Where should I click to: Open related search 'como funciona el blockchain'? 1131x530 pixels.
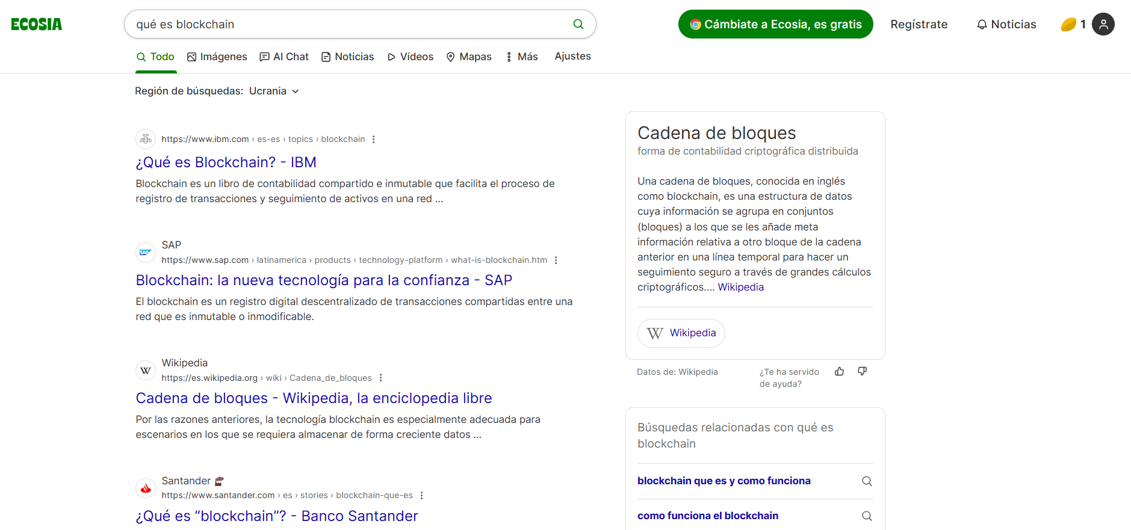tap(707, 516)
